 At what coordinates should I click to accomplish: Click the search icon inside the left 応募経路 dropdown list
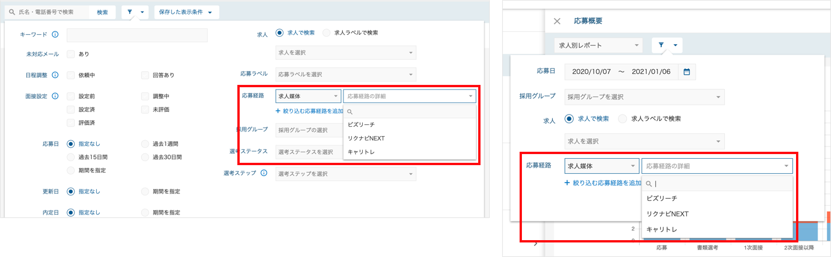[350, 112]
